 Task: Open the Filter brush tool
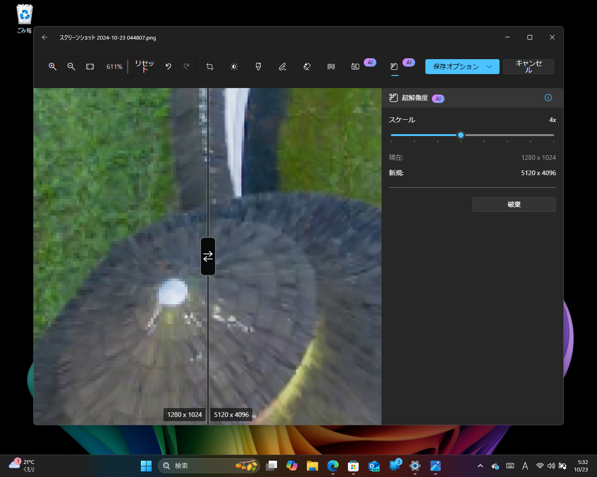pyautogui.click(x=258, y=67)
